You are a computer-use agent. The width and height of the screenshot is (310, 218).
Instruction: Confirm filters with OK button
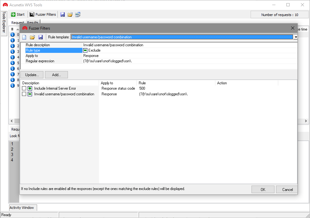pyautogui.click(x=263, y=189)
